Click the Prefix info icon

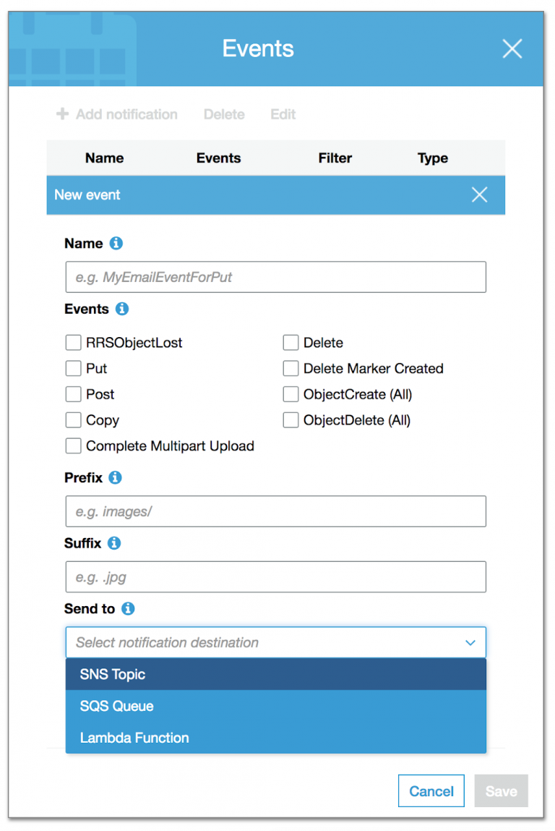(116, 477)
